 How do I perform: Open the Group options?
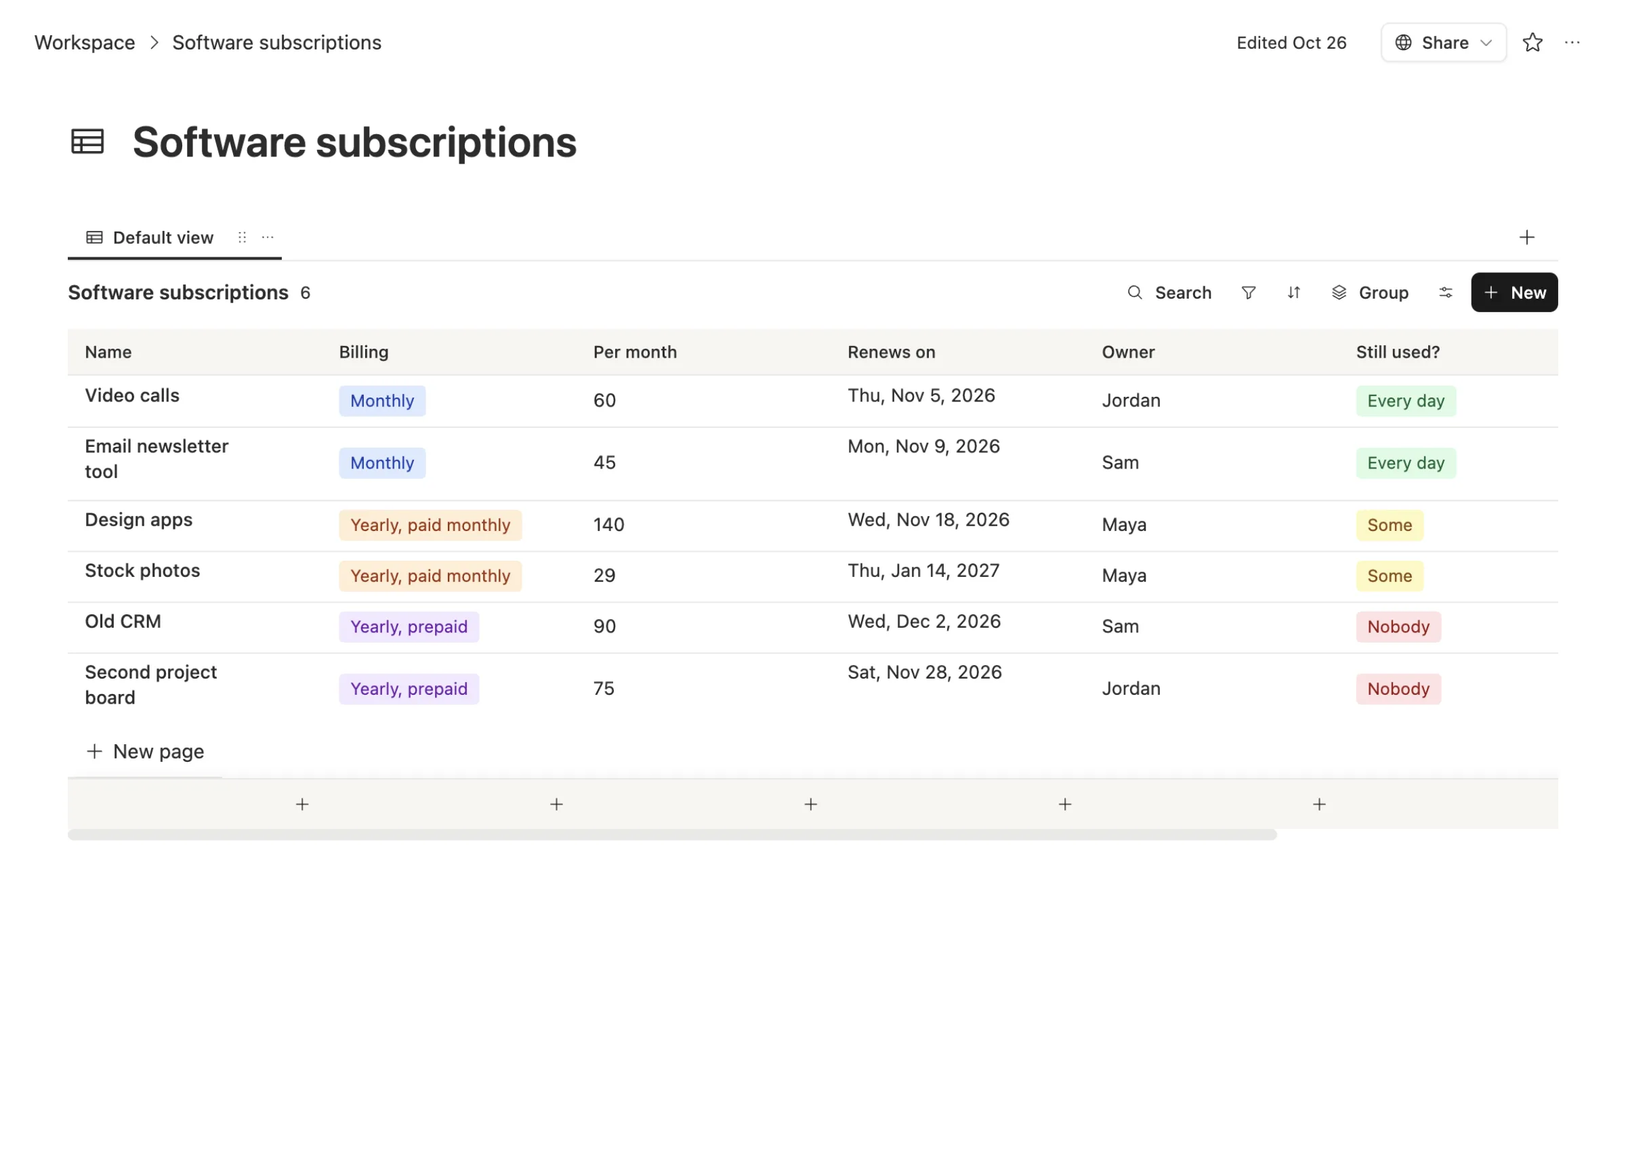pos(1370,293)
